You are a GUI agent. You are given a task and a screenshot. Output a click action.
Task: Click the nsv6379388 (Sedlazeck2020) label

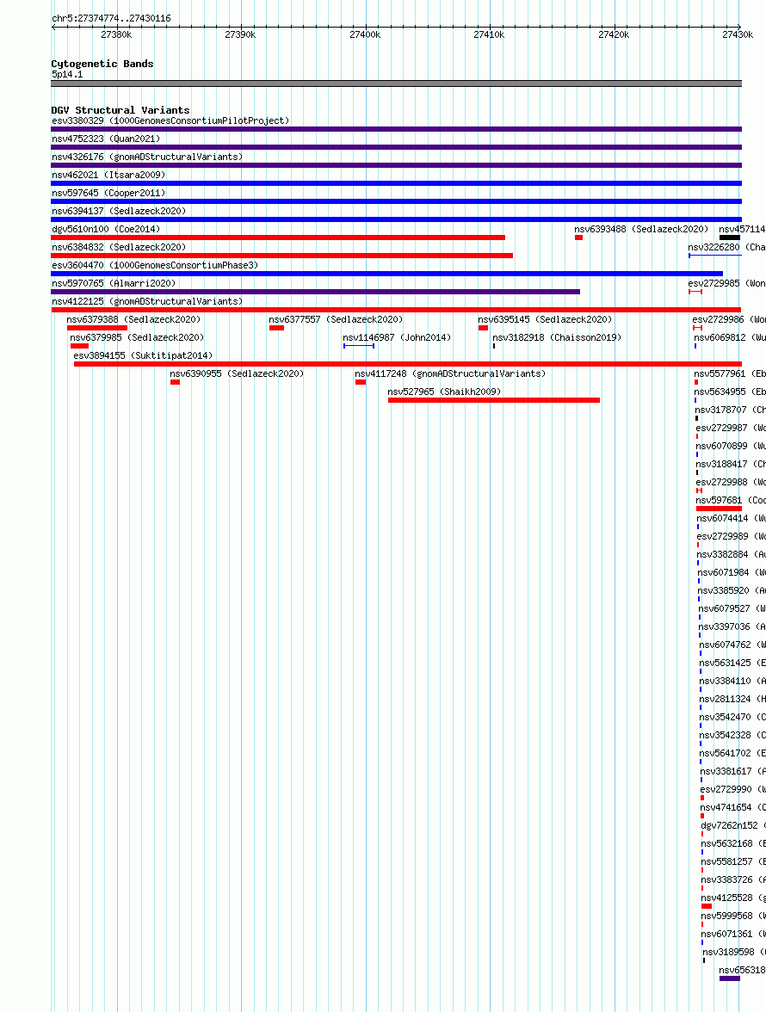pos(133,319)
